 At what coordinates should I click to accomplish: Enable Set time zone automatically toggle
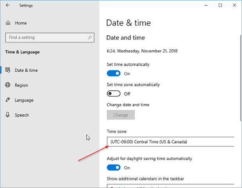point(114,94)
